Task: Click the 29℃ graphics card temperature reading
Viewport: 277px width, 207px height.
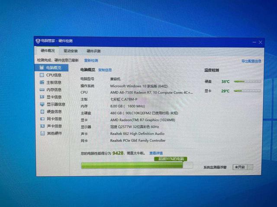Action: [x=225, y=91]
